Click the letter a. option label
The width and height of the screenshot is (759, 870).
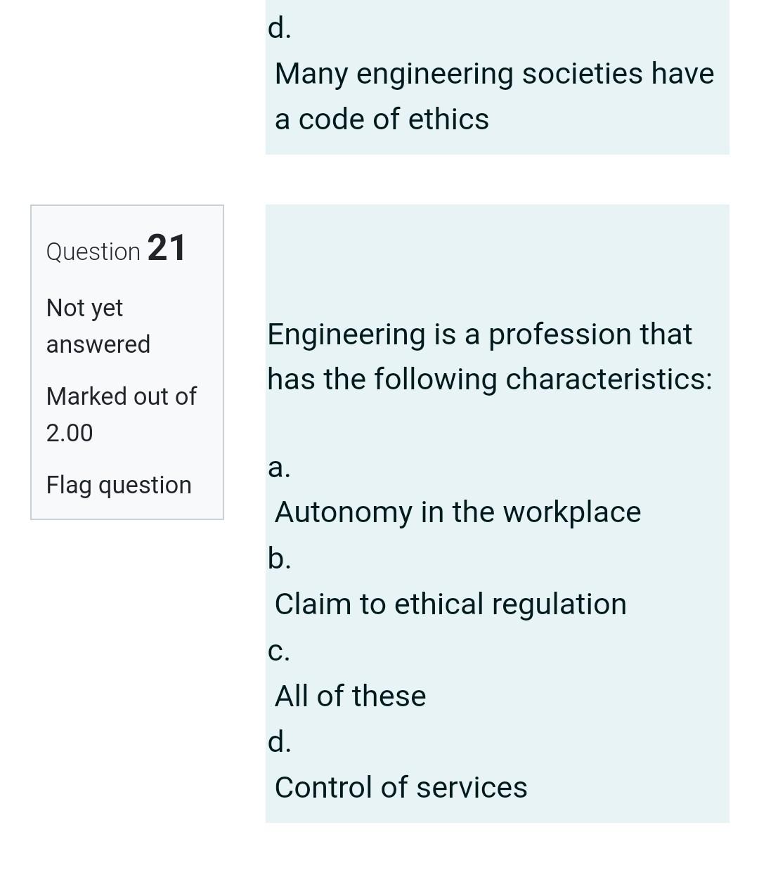(x=278, y=466)
